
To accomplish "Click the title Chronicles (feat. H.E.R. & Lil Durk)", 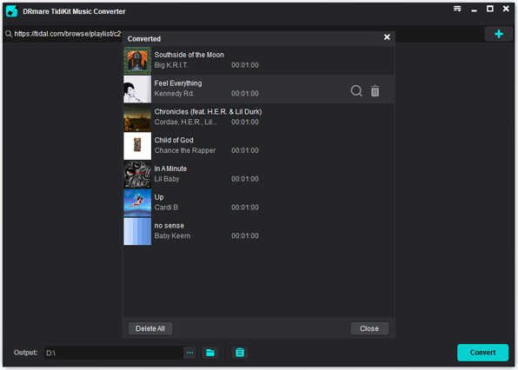I will click(x=208, y=111).
